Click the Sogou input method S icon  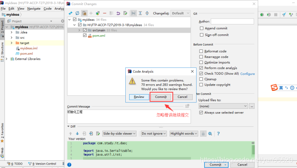pos(274,88)
